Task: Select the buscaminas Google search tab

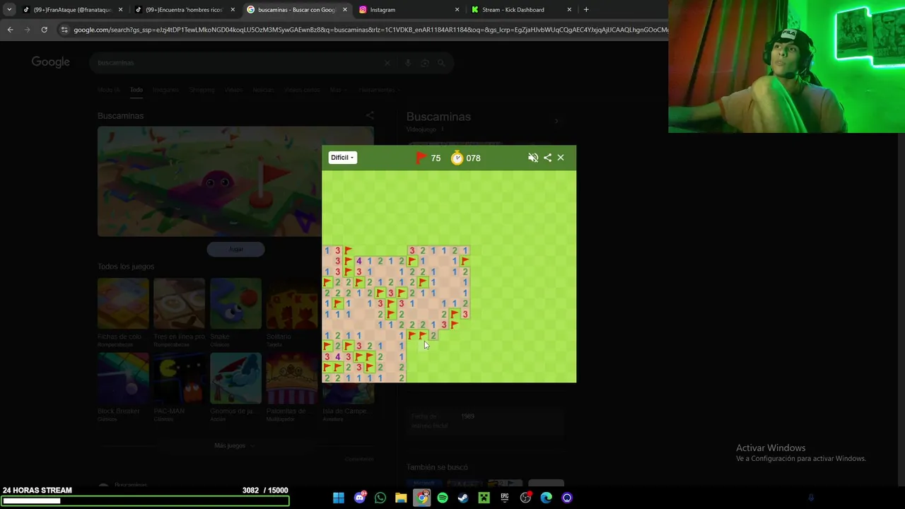Action: tap(296, 10)
